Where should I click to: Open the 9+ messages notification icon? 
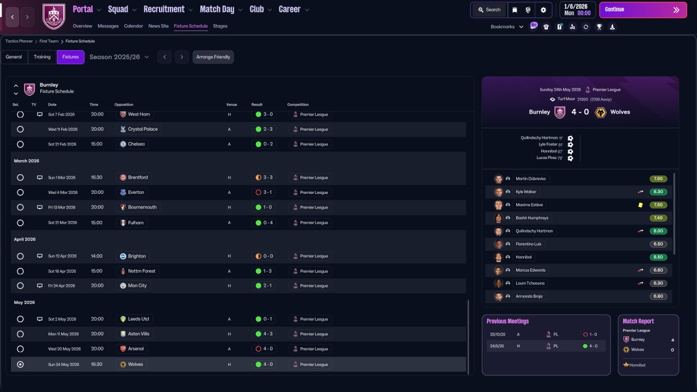(534, 26)
